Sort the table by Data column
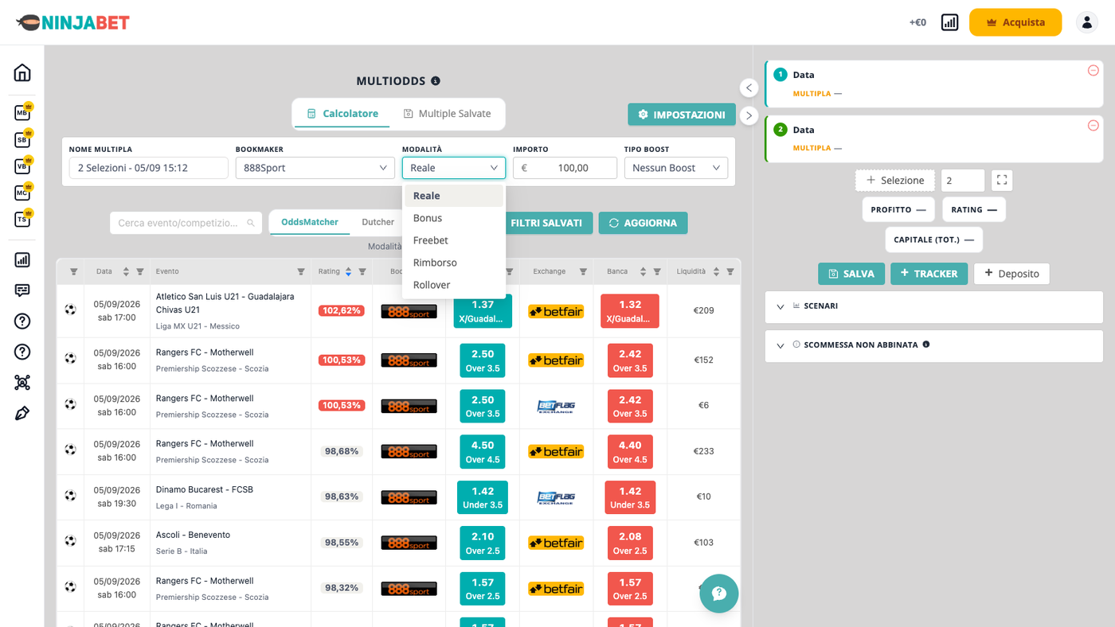The image size is (1115, 627). tap(126, 271)
